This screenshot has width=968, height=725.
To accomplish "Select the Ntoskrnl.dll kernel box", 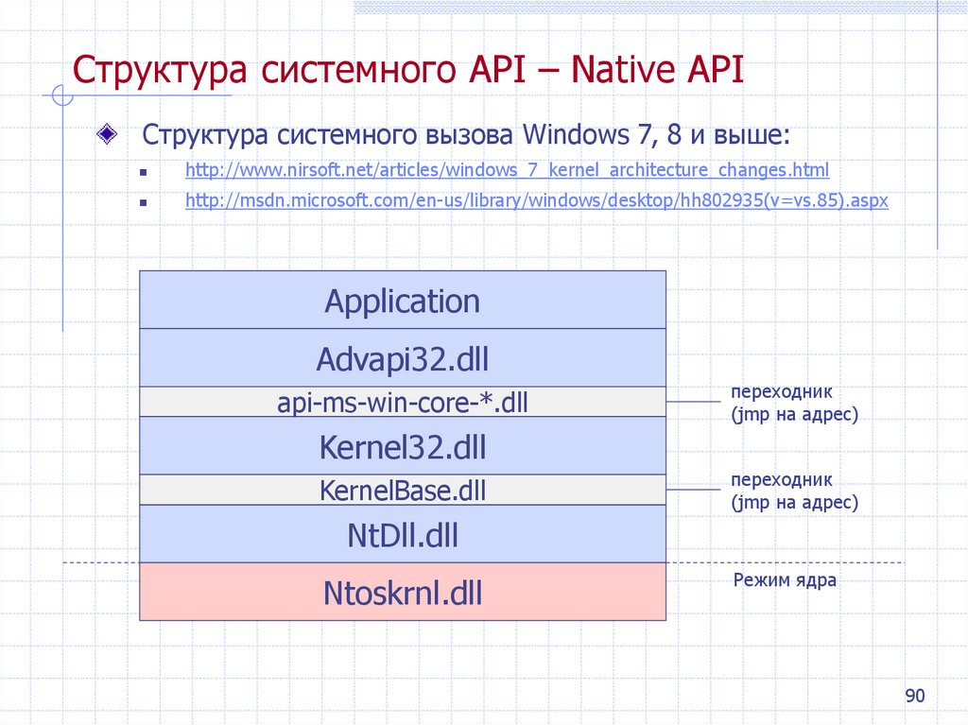I will click(403, 592).
